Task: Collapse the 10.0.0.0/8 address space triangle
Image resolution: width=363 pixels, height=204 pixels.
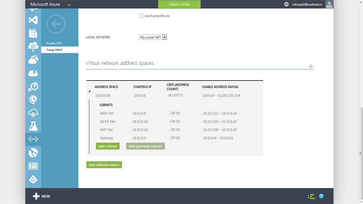Action: pos(89,91)
